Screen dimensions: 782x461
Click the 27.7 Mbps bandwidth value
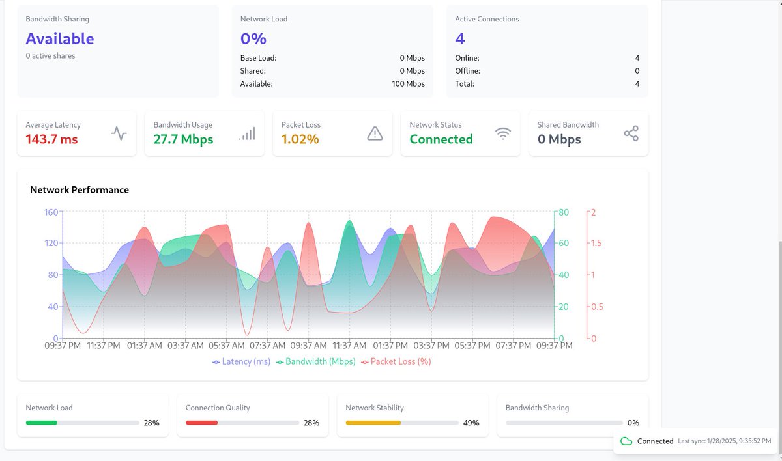(x=183, y=139)
